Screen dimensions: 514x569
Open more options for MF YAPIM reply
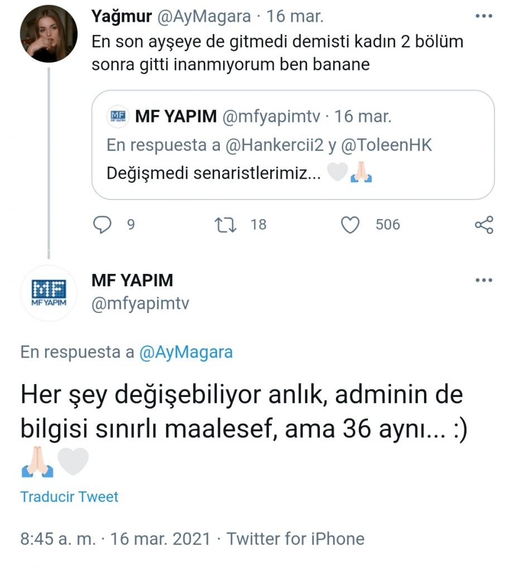coord(483,280)
